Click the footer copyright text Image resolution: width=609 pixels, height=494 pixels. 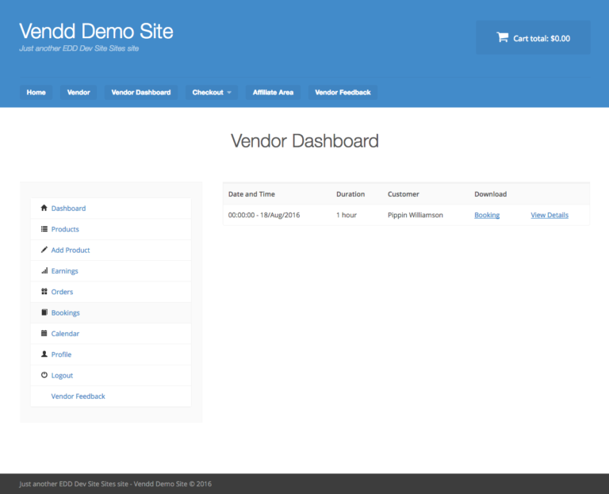[x=115, y=484]
